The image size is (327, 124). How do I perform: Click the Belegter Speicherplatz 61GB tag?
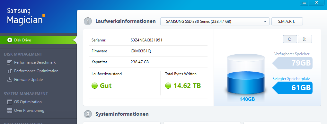pos(292,88)
